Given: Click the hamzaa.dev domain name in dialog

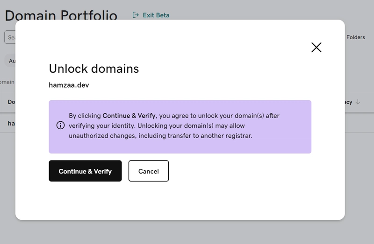Looking at the screenshot, I should [69, 85].
